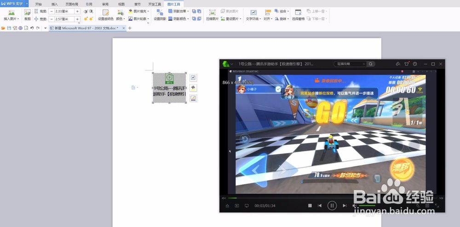Switch to the 引用 ribbon tab
This screenshot has height=227, width=460.
89,4
